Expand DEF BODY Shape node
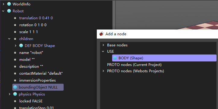Screen dimensions: 218x109 [16, 46]
